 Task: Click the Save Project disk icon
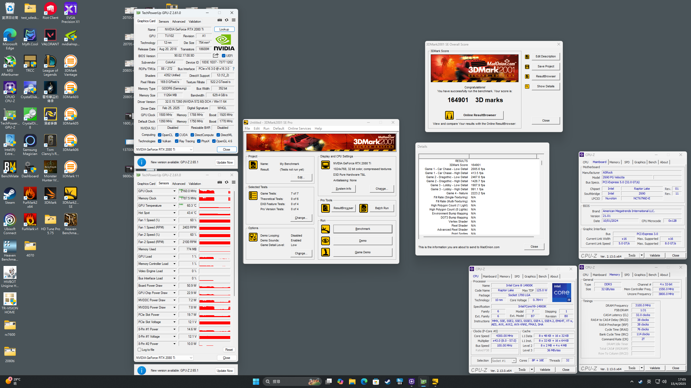point(527,67)
